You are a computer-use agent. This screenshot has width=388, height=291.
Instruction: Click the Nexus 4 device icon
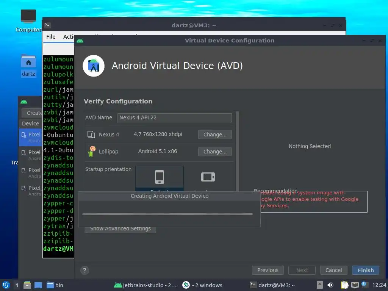[x=91, y=135]
